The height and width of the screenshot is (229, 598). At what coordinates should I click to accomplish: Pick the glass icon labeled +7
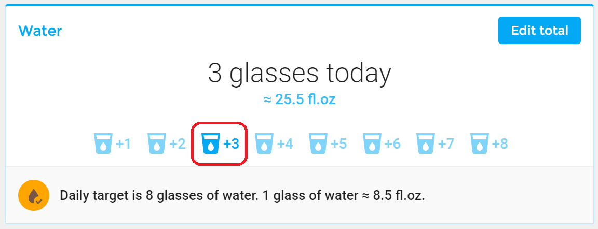click(x=426, y=144)
